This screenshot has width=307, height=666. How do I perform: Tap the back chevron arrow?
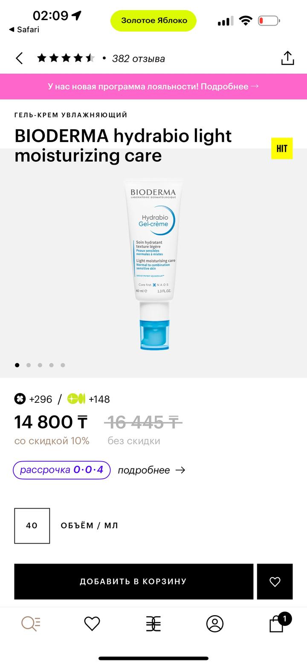19,58
